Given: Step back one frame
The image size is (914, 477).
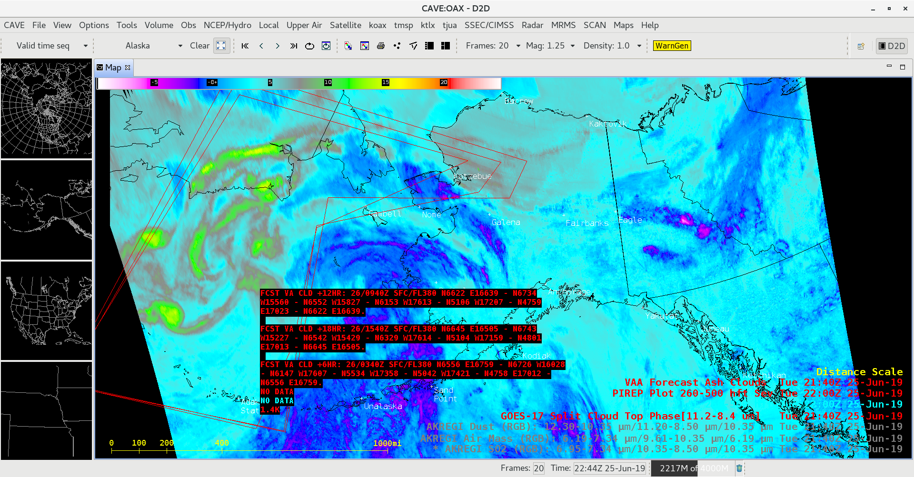Looking at the screenshot, I should [261, 46].
